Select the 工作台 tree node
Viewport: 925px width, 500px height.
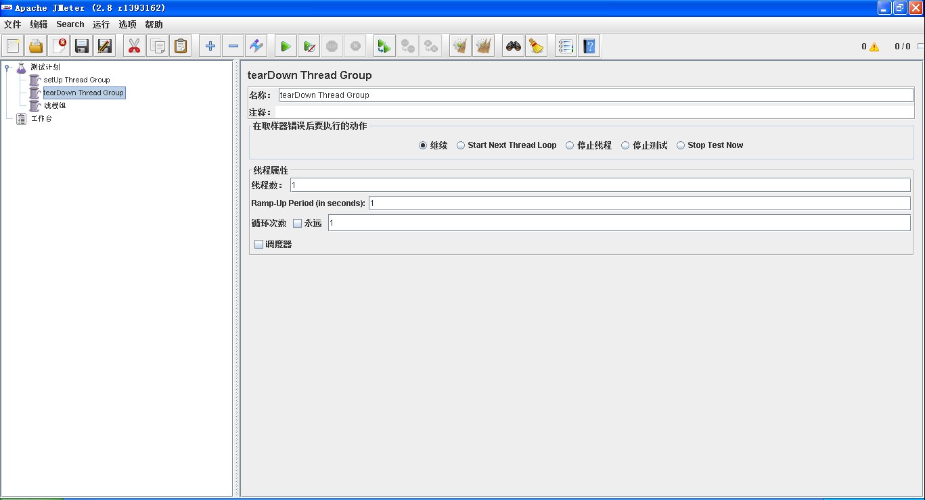tap(41, 118)
